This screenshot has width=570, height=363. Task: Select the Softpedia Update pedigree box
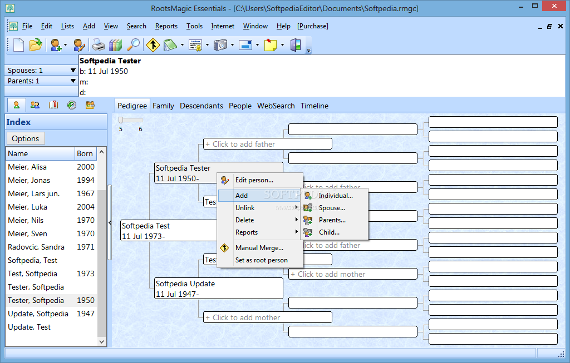pos(218,289)
